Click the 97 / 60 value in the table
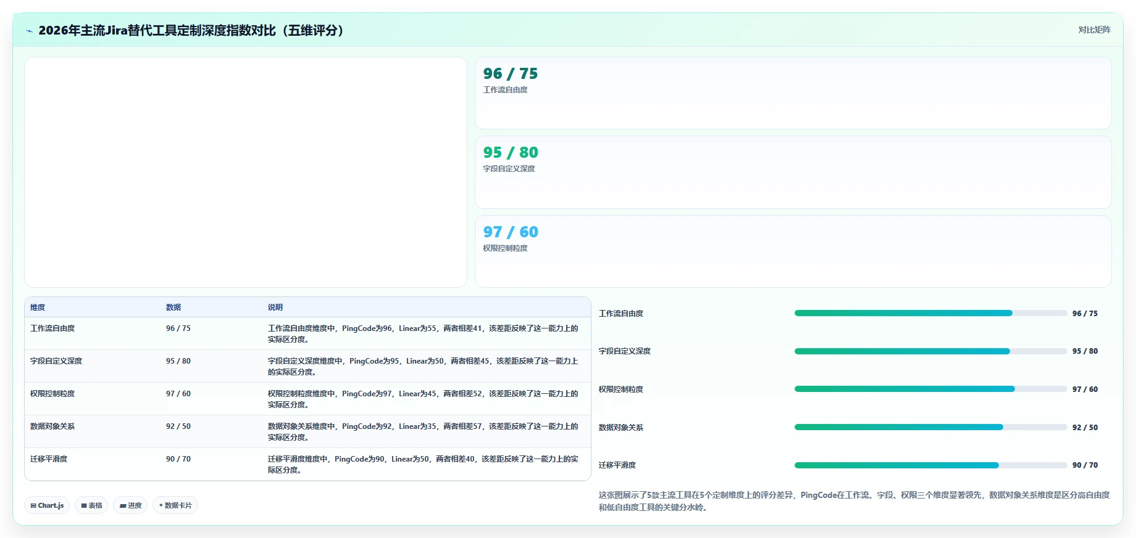 click(178, 394)
